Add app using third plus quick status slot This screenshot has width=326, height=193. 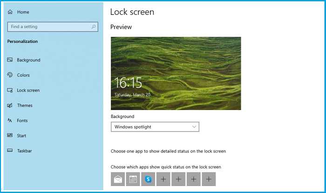coord(194,179)
